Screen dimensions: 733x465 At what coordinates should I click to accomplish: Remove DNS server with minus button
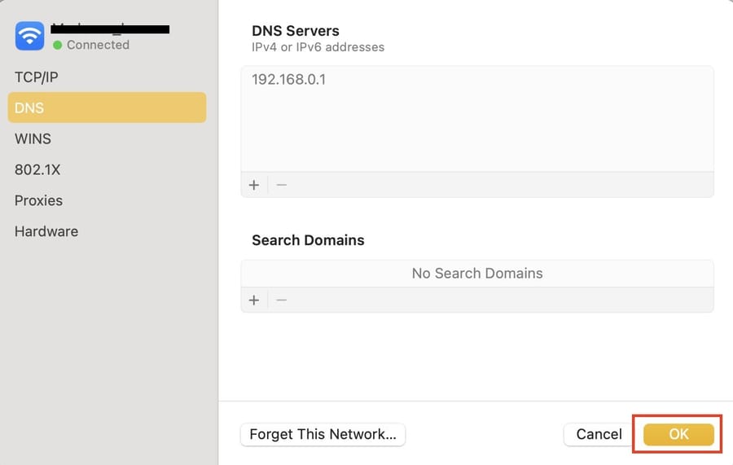(x=282, y=185)
